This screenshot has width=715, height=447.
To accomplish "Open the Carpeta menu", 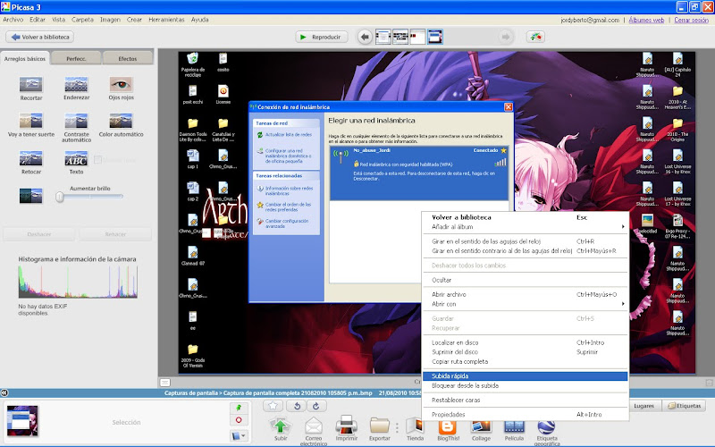I will pos(82,20).
